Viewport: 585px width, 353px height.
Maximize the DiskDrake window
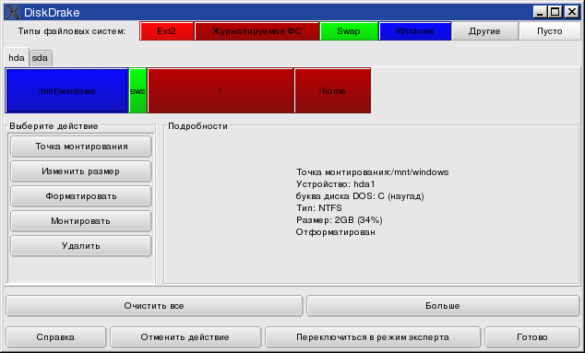[555, 12]
